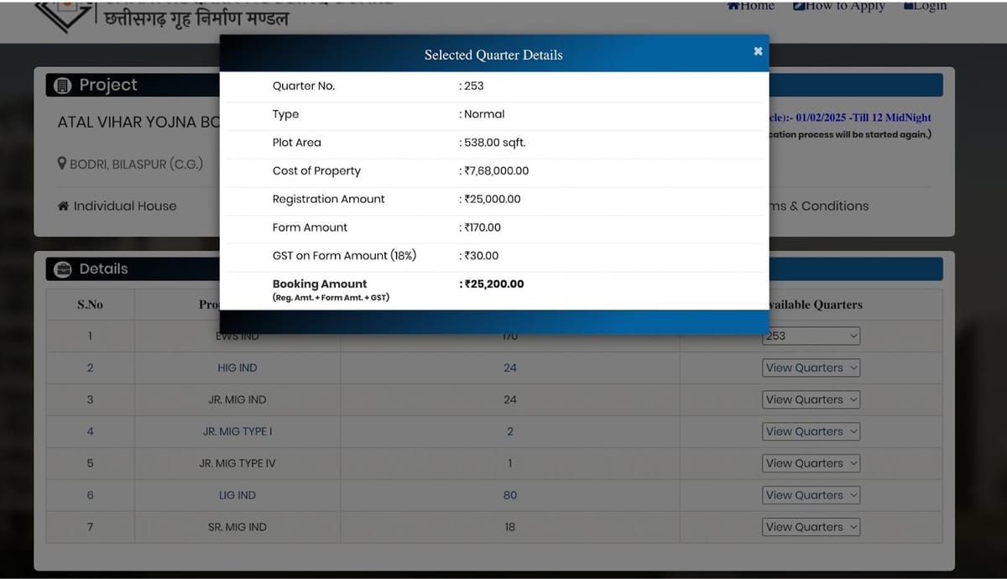Expand View Quarters dropdown for LIG IND

coord(811,495)
